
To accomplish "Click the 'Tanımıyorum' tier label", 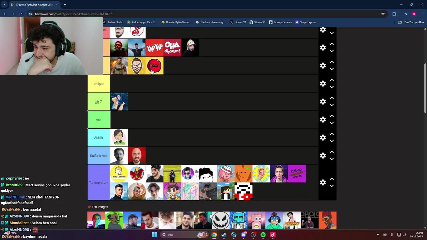I will click(99, 183).
